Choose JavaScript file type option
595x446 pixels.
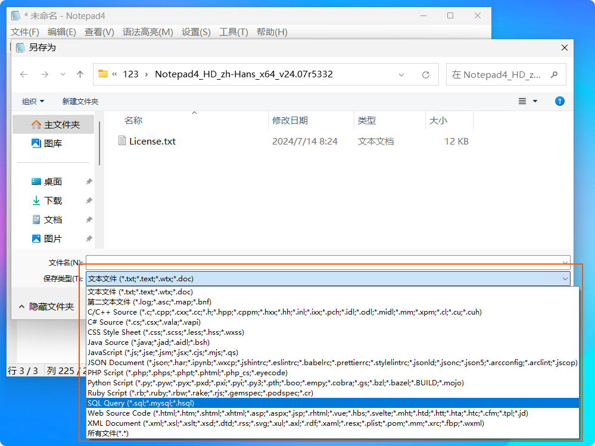333,353
